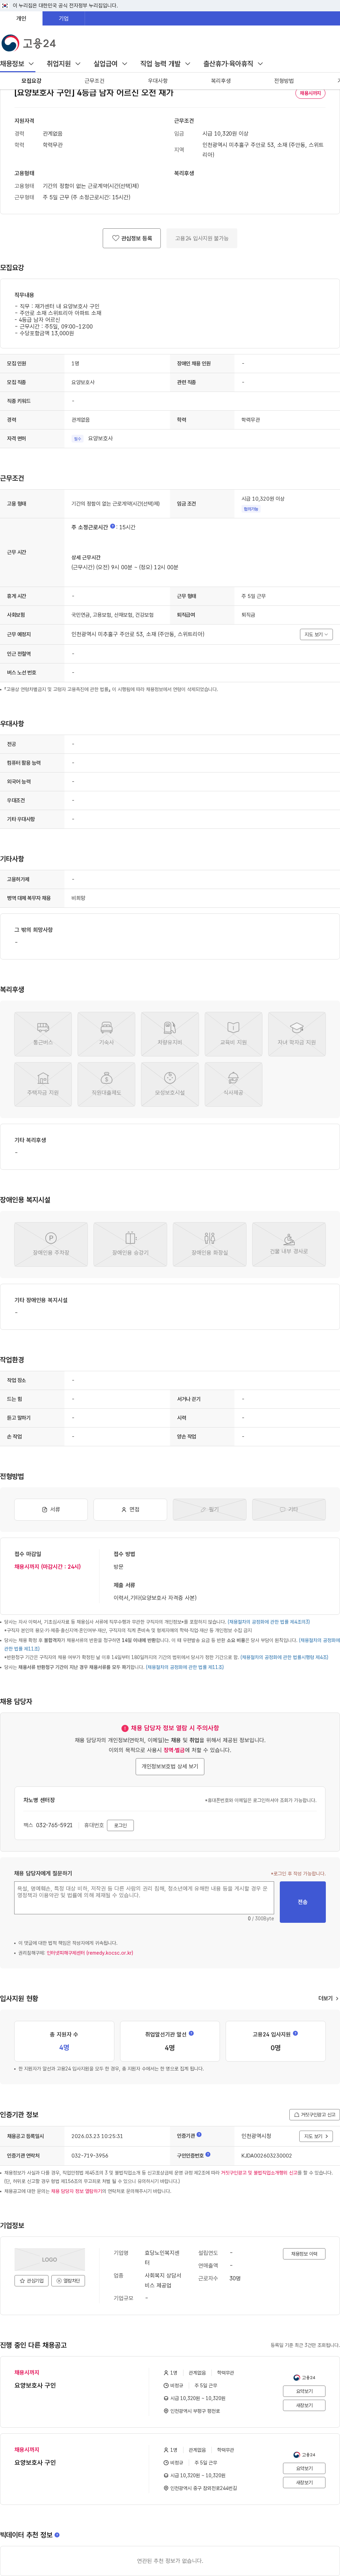Click the 서류 selection method box

[x=51, y=1509]
